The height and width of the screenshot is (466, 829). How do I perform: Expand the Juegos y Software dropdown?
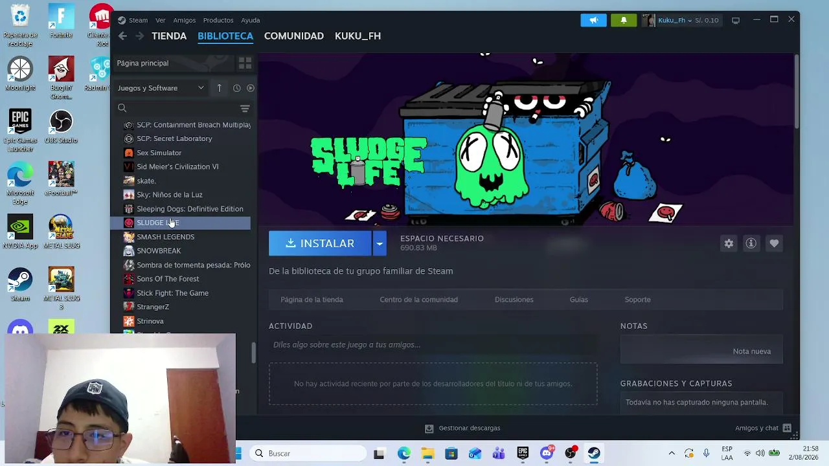tap(161, 88)
